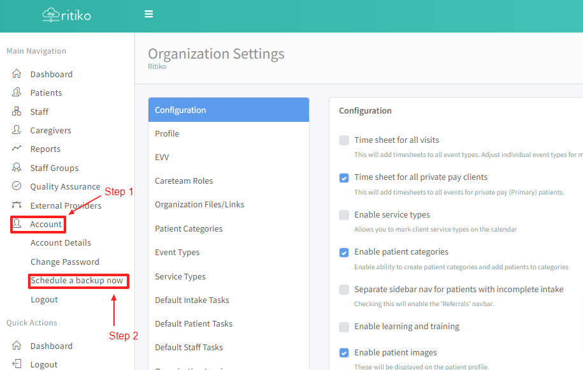Screen dimensions: 583x370
Task: Click the External Providers icon
Action: pos(17,205)
